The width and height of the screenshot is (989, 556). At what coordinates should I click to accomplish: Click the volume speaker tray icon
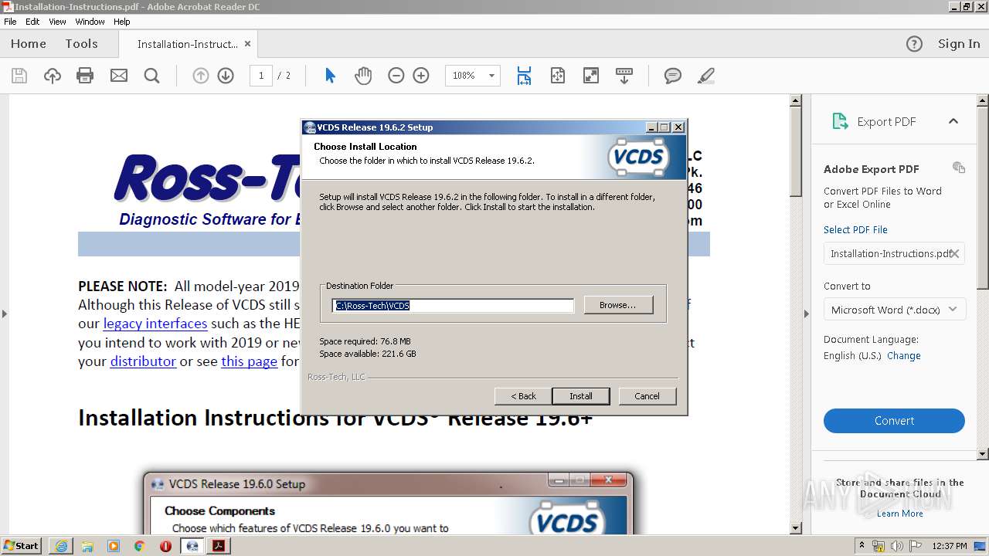point(897,546)
